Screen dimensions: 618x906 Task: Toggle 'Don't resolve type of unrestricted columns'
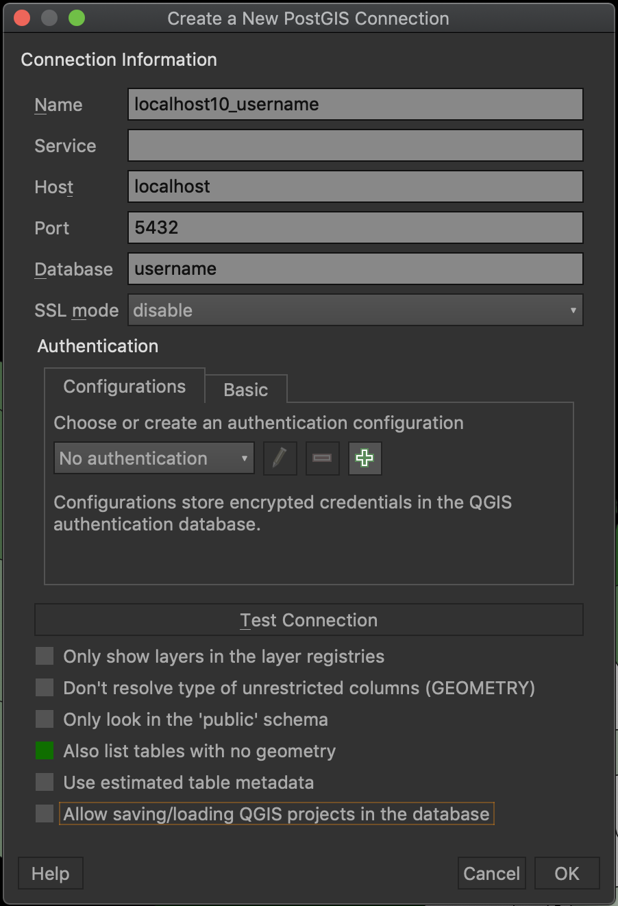point(45,688)
